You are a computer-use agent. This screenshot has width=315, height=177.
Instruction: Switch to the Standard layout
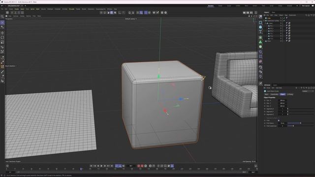(211, 6)
